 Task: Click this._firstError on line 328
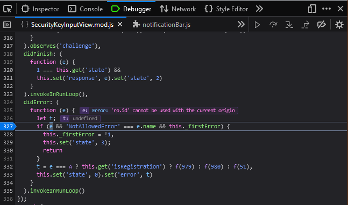(x=69, y=134)
